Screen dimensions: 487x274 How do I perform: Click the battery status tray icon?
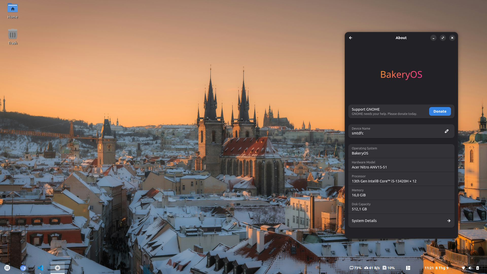coord(478,268)
